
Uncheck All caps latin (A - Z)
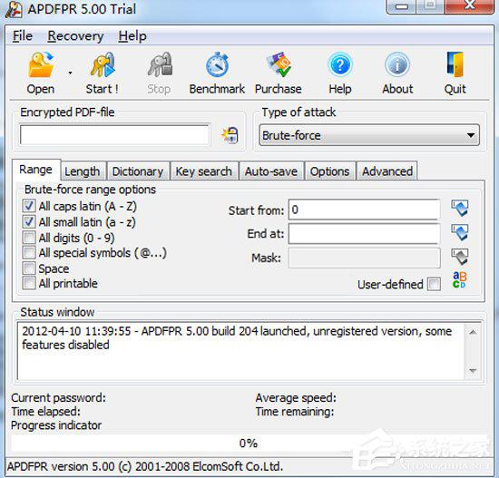click(x=29, y=206)
